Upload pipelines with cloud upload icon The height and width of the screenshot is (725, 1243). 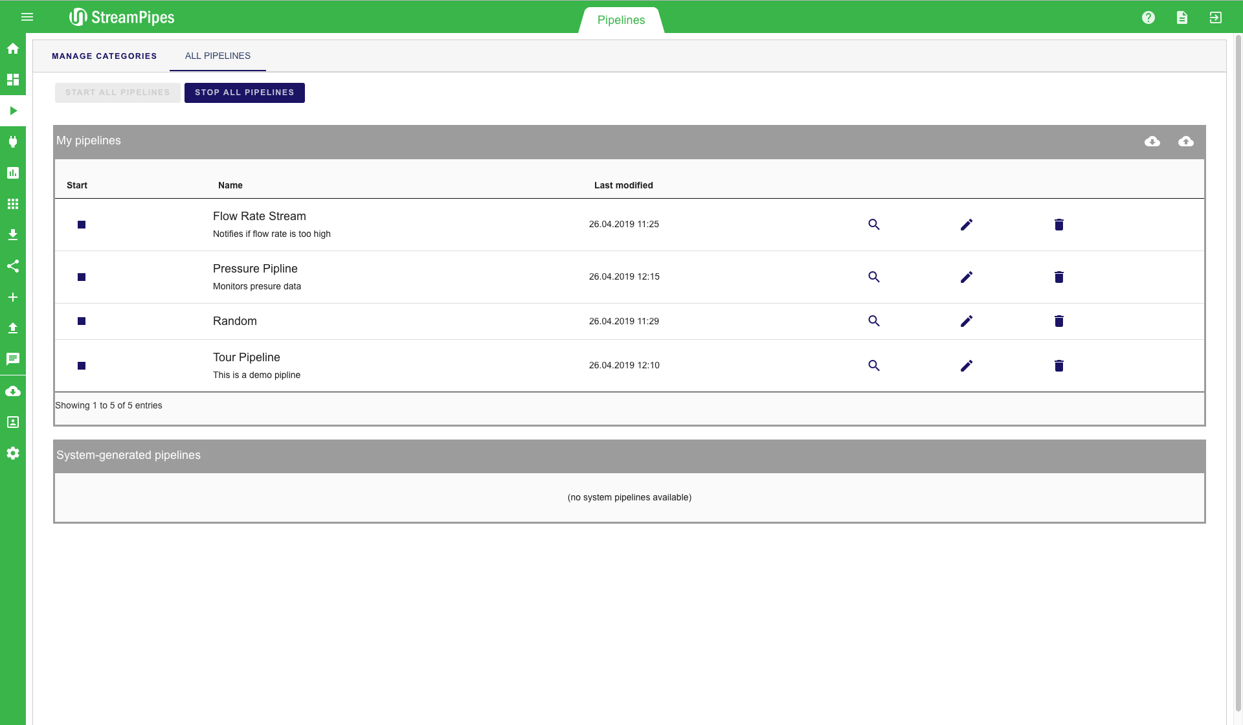[x=1186, y=141]
